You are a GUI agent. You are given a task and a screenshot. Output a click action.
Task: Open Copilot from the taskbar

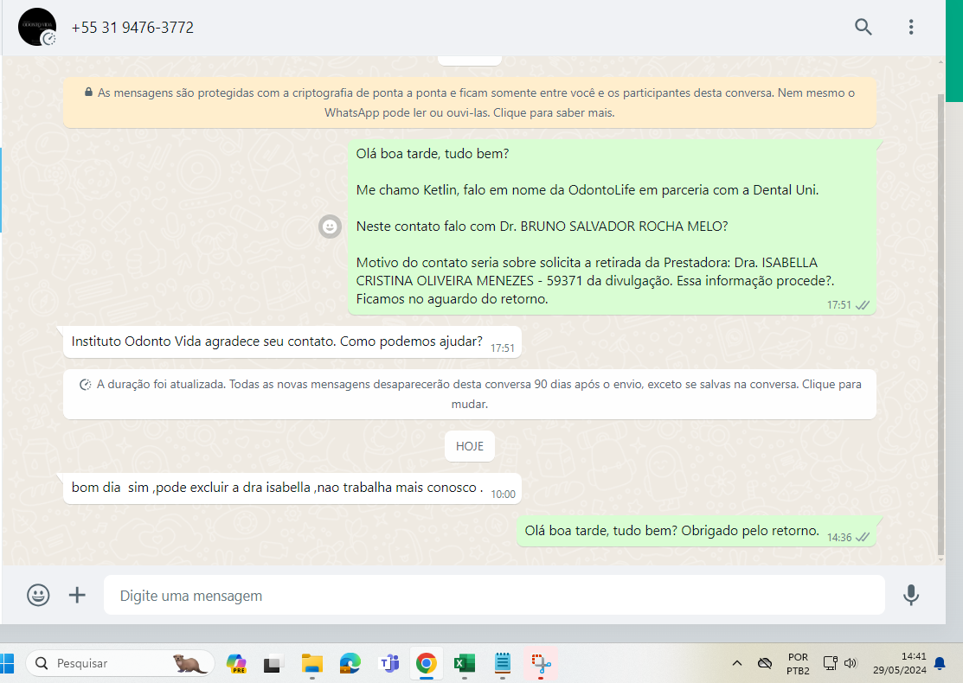236,663
